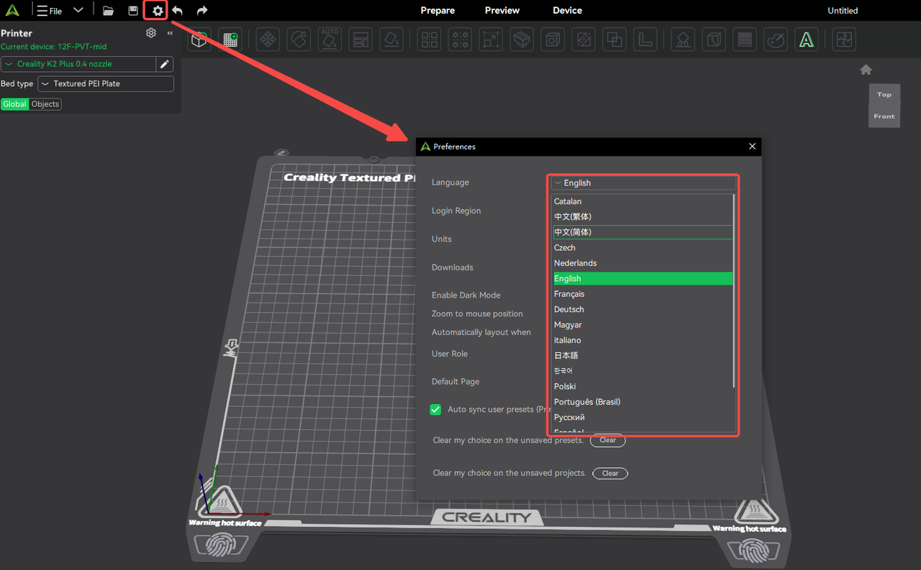Choose Catalan from the language list
921x570 pixels.
point(642,202)
